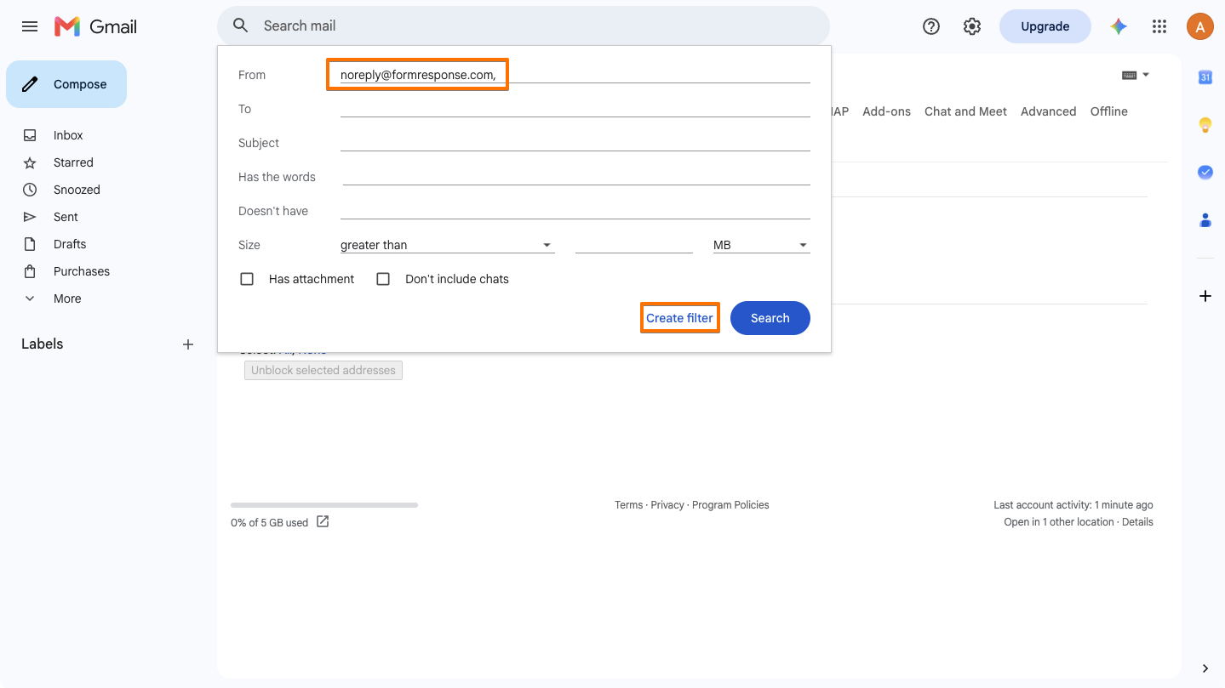
Task: Open the Gemini sparkle icon
Action: pyautogui.click(x=1119, y=26)
